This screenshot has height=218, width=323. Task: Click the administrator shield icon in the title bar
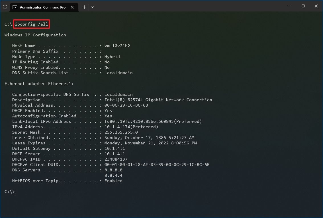pyautogui.click(x=5, y=7)
